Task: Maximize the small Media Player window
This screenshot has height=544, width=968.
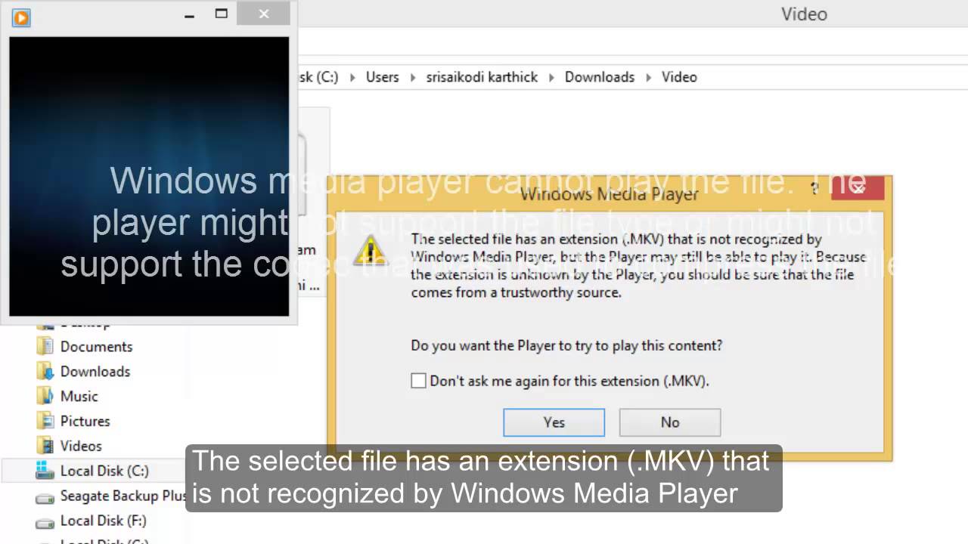Action: point(221,14)
